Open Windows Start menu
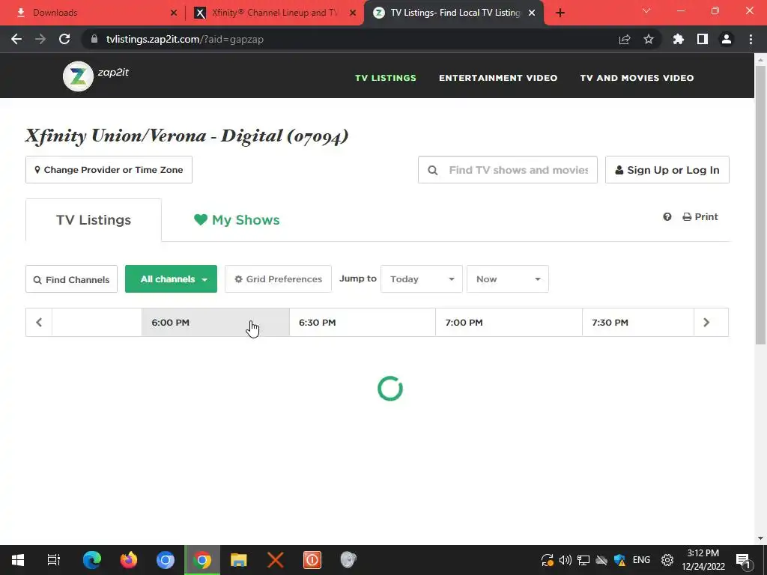Screen dimensions: 767x575 (18, 560)
